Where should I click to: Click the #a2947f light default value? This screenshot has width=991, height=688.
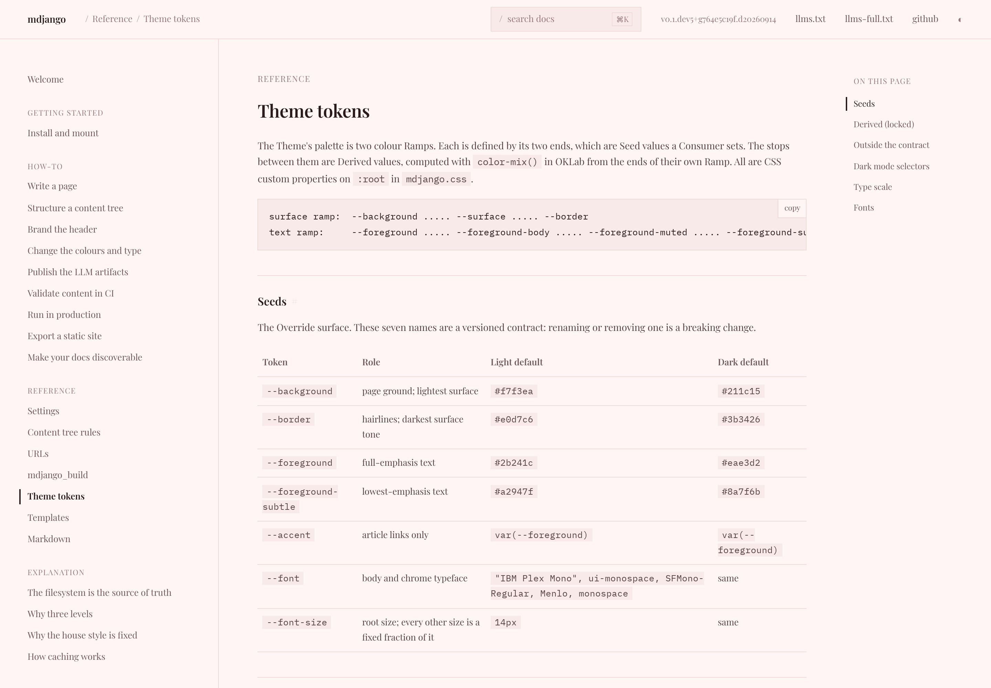pos(514,492)
